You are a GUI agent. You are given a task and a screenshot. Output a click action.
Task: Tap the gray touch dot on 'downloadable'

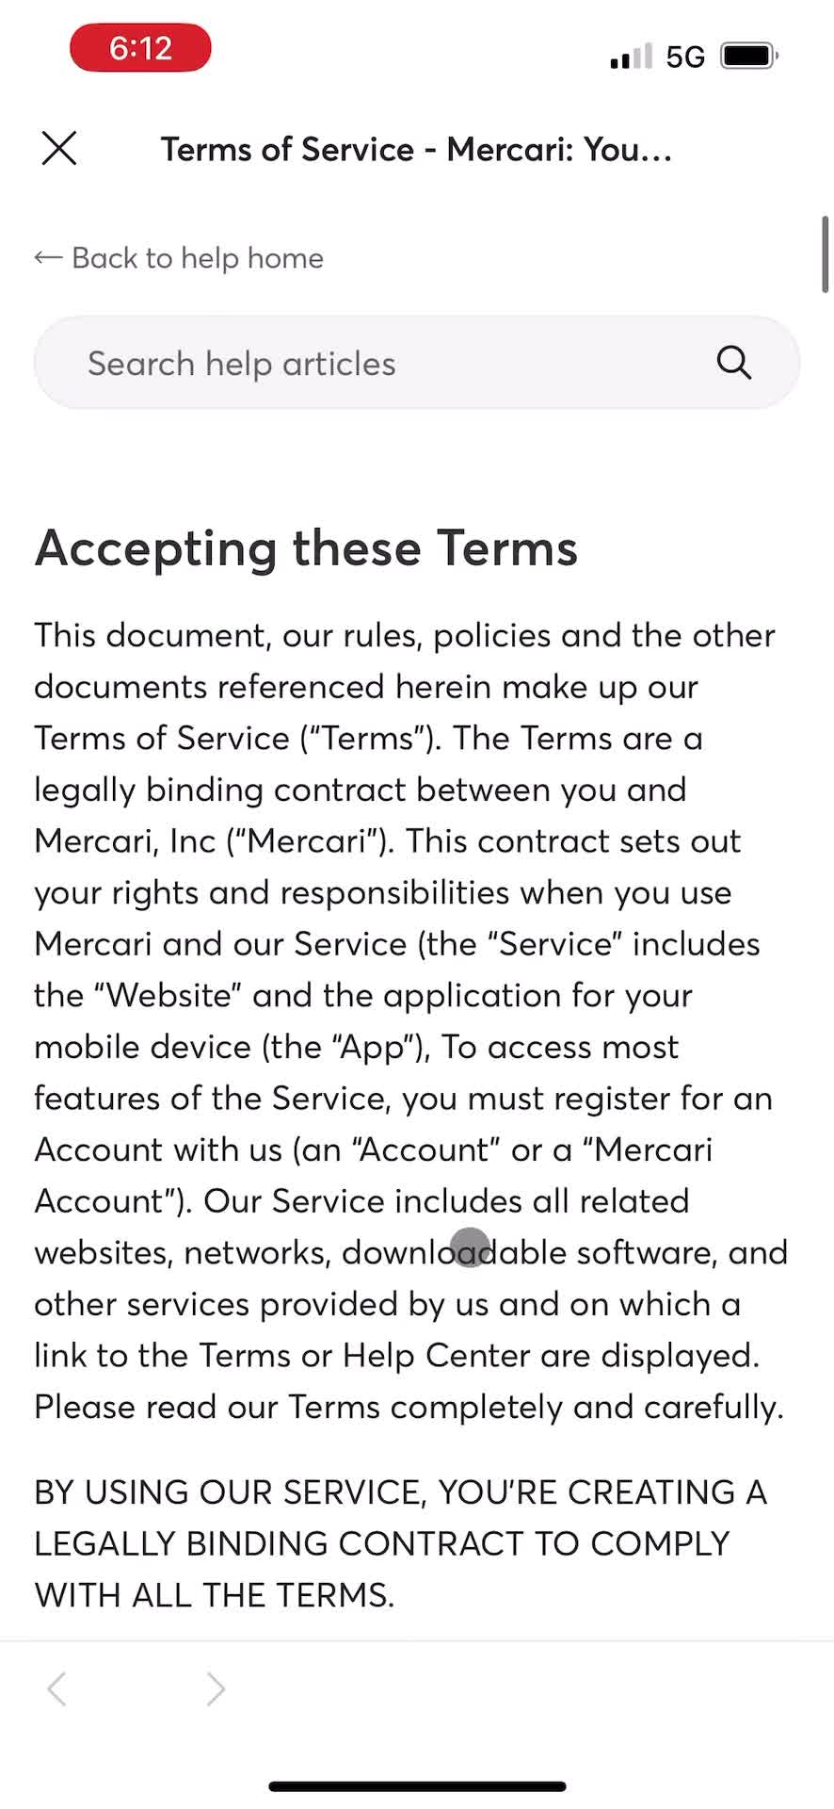click(x=470, y=1247)
